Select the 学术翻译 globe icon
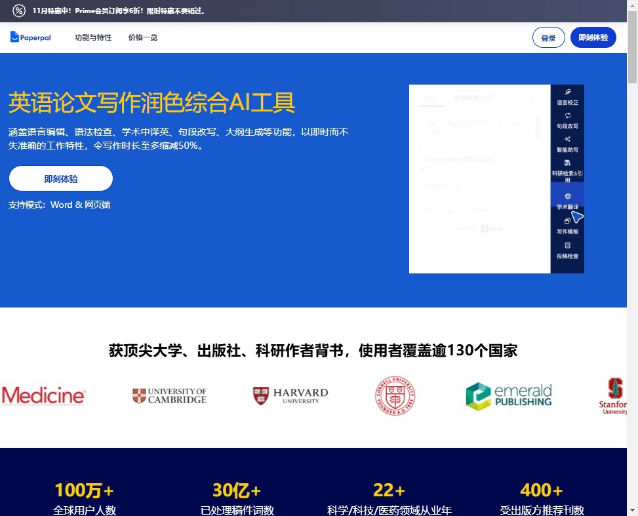Screen dimensions: 638x516 click(x=567, y=196)
